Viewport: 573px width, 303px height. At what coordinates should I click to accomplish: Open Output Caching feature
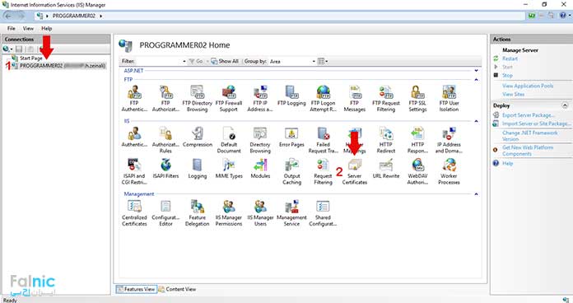click(291, 171)
